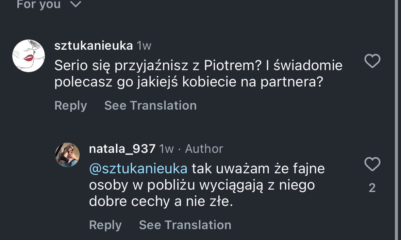401x240 pixels.
Task: See translation of sztukanieuka's comment
Action: tap(150, 106)
